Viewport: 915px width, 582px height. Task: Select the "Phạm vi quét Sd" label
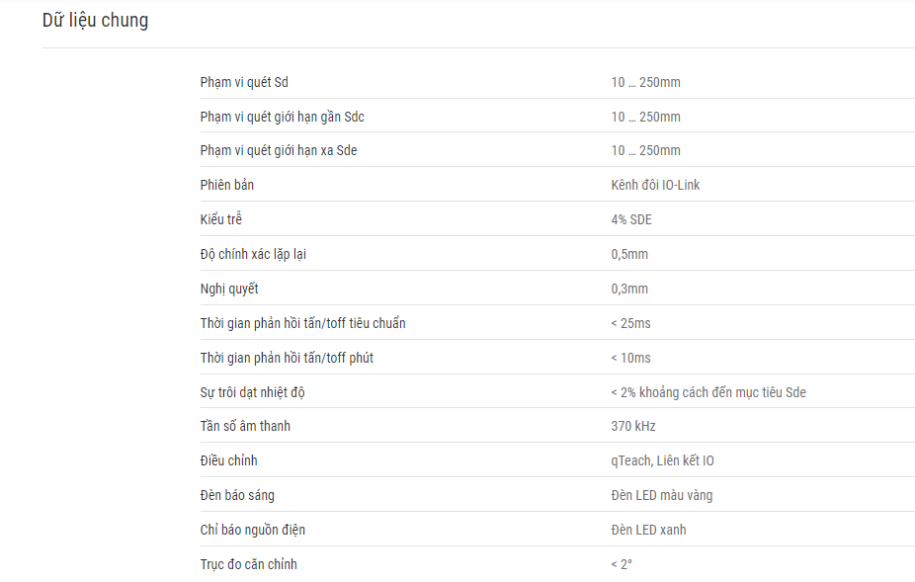click(x=244, y=82)
